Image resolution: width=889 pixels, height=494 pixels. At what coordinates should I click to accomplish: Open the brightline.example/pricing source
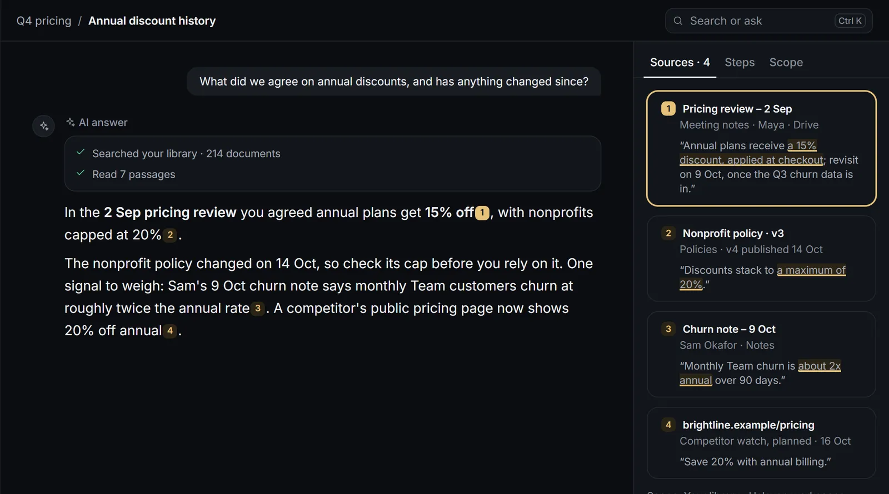[x=761, y=443]
